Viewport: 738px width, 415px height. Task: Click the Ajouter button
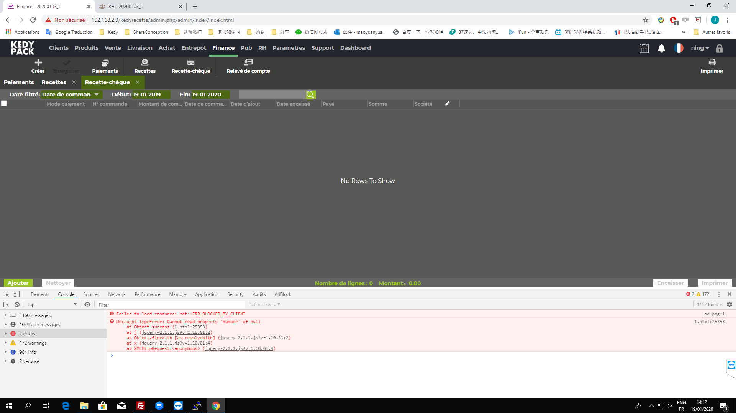18,284
